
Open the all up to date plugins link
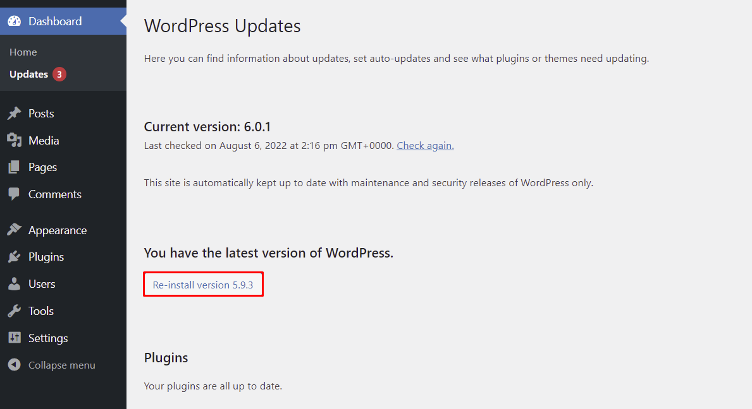214,386
